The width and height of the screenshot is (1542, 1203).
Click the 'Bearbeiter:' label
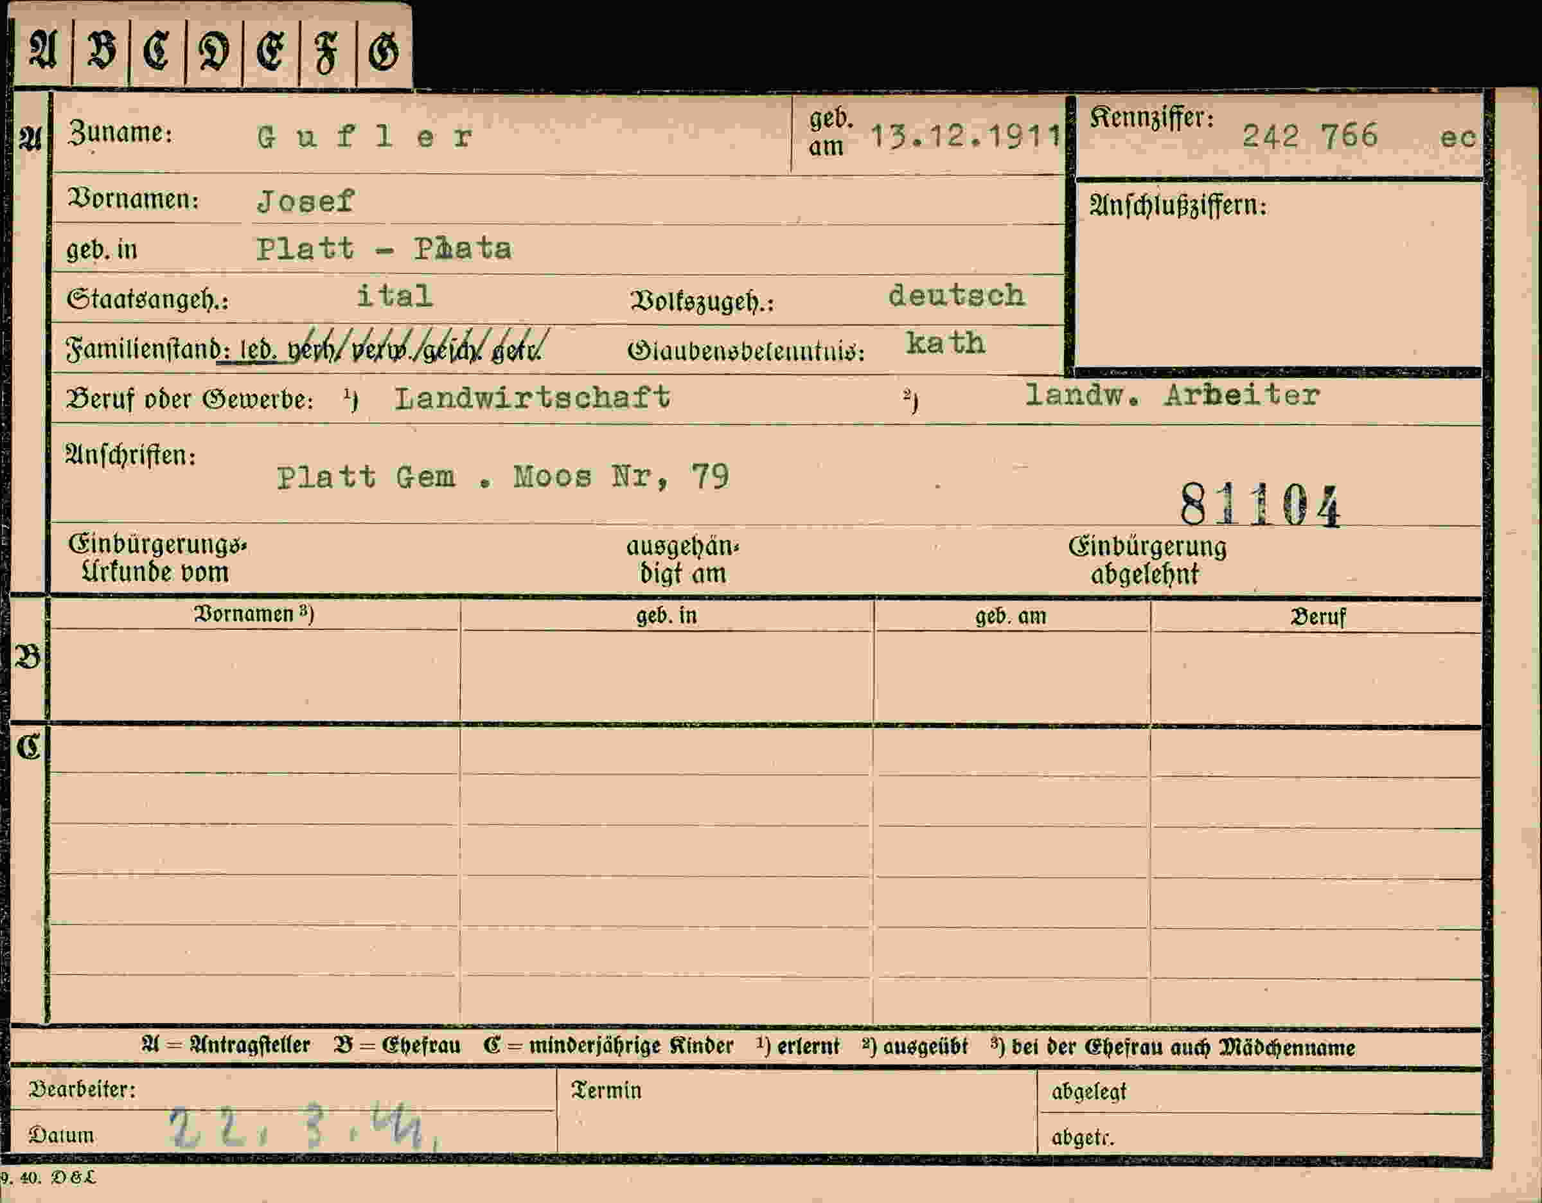point(82,1089)
